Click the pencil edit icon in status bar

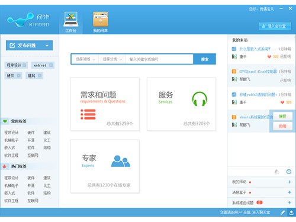[282, 213]
